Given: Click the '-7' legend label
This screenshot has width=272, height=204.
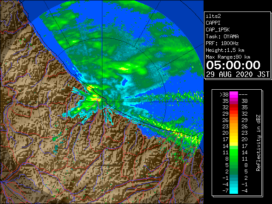Looking at the screenshot, I should (225, 191).
